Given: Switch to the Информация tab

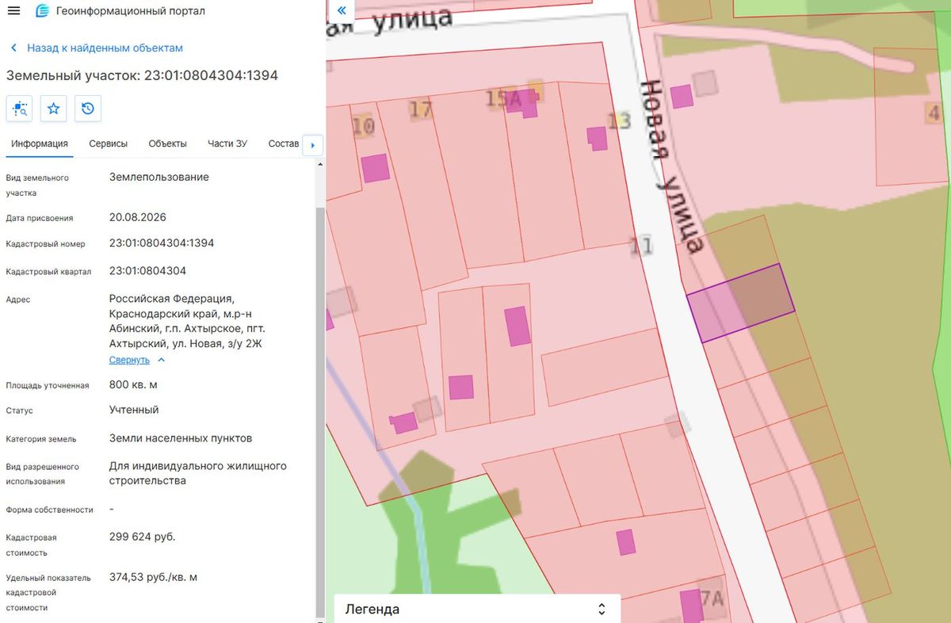Looking at the screenshot, I should (40, 143).
